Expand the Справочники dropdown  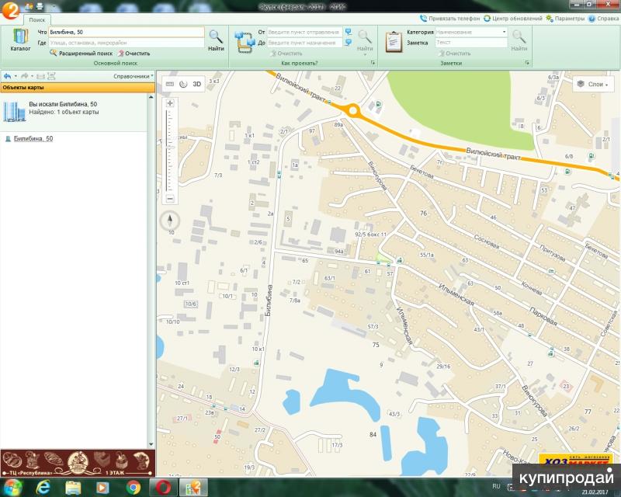(132, 76)
